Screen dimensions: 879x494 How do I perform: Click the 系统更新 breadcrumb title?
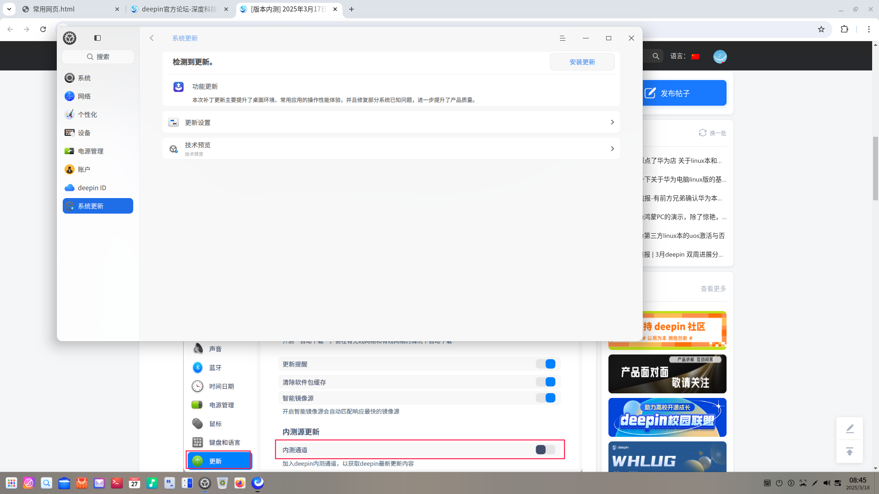click(185, 38)
